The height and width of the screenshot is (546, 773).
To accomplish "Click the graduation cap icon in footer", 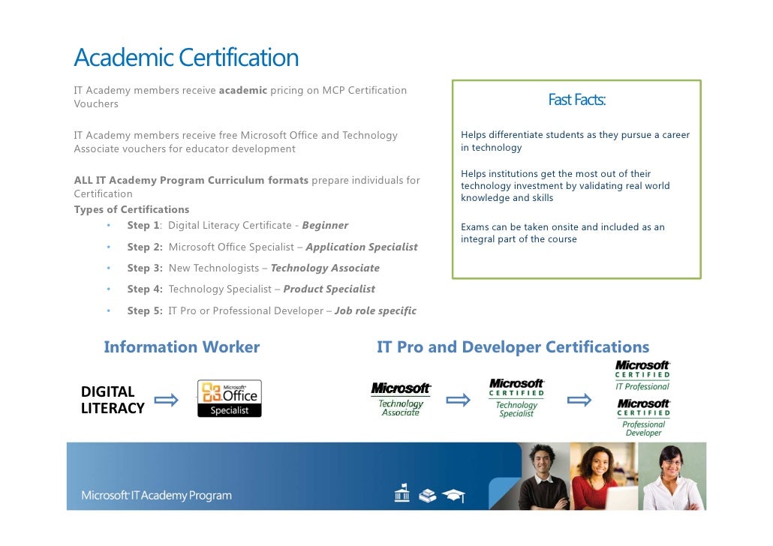I will click(x=453, y=495).
